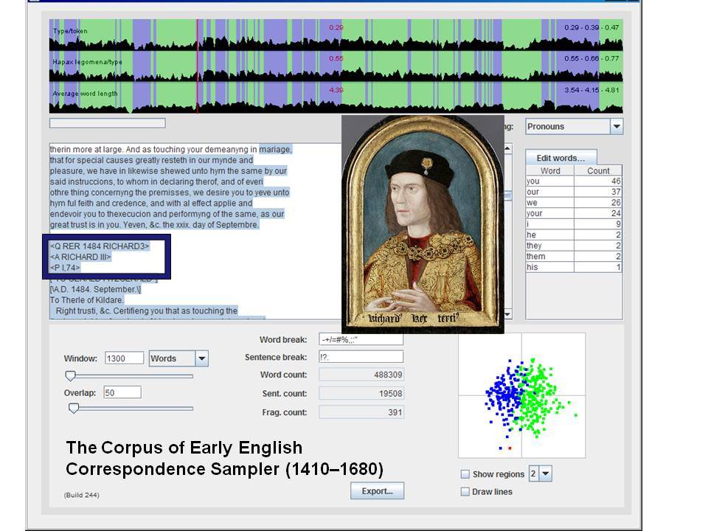Click the Richard III portrait image
The image size is (708, 531).
click(423, 224)
